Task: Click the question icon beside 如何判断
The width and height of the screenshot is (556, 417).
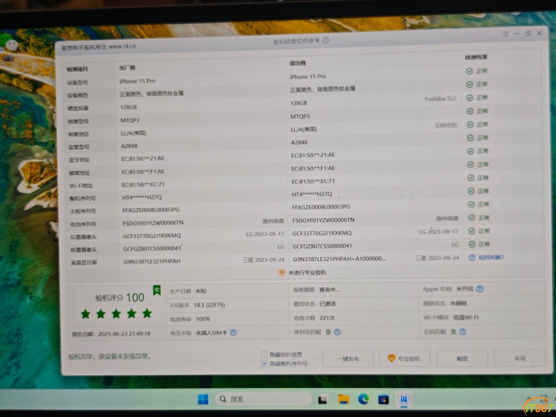Action: click(x=472, y=258)
